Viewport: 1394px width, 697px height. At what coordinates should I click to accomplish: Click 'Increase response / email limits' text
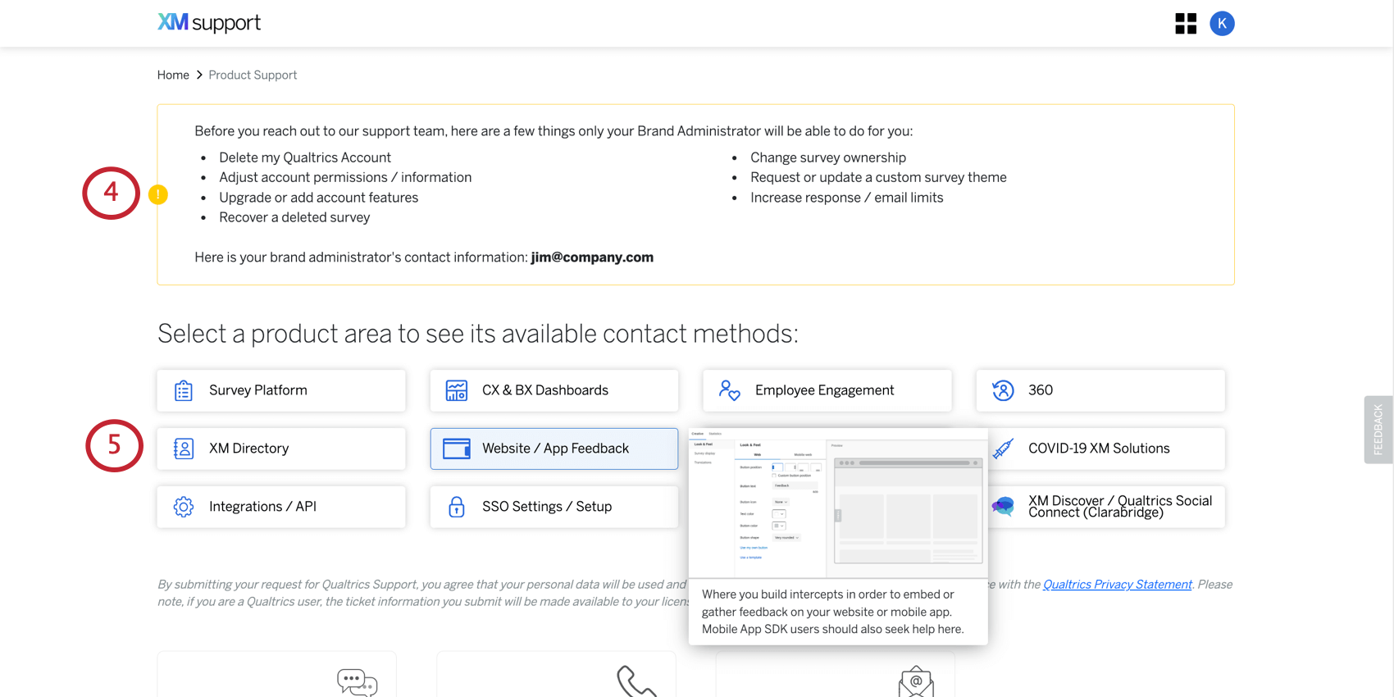tap(847, 198)
